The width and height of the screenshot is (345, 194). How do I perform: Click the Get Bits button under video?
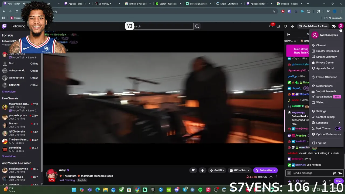217,170
